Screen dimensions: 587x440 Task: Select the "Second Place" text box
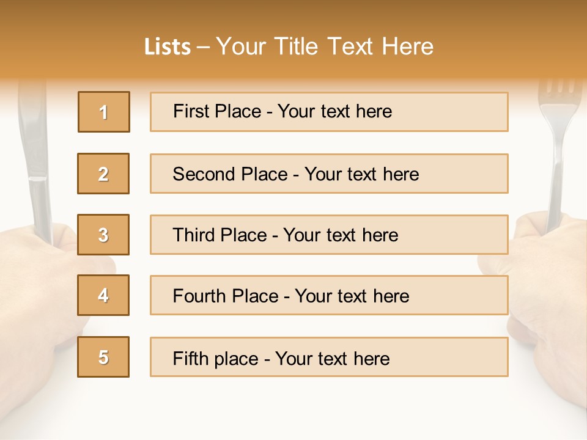click(x=329, y=174)
